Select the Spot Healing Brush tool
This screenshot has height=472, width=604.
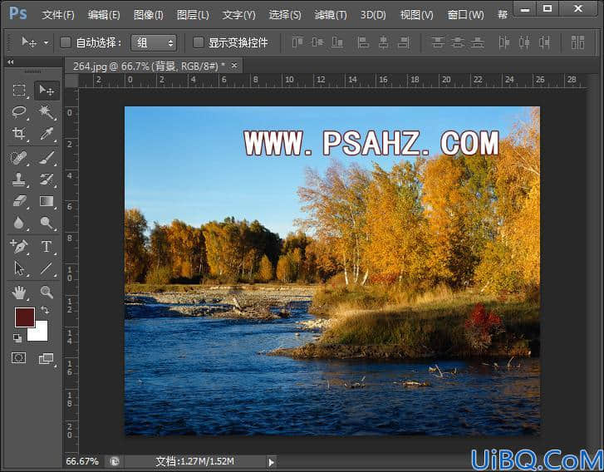click(x=19, y=158)
